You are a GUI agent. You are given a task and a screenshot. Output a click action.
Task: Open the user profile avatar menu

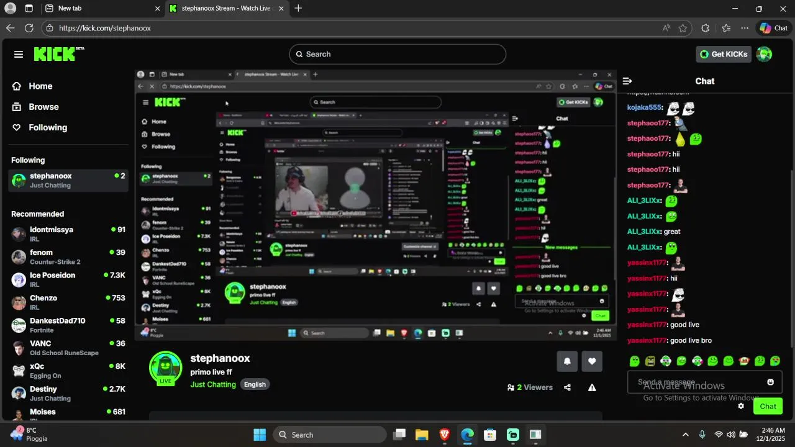764,54
